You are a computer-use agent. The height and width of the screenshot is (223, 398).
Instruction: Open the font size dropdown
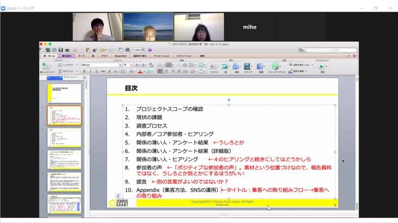pyautogui.click(x=131, y=65)
